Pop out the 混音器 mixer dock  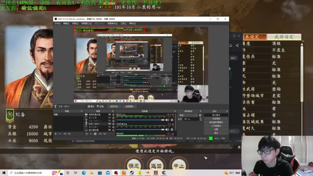point(175,111)
